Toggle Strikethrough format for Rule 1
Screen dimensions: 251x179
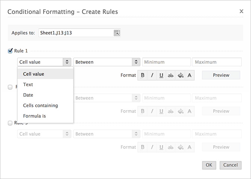coord(171,75)
